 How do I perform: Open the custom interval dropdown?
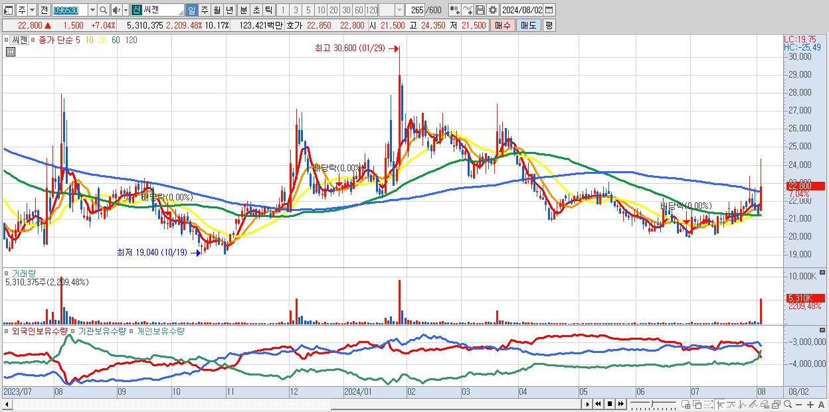click(x=399, y=10)
